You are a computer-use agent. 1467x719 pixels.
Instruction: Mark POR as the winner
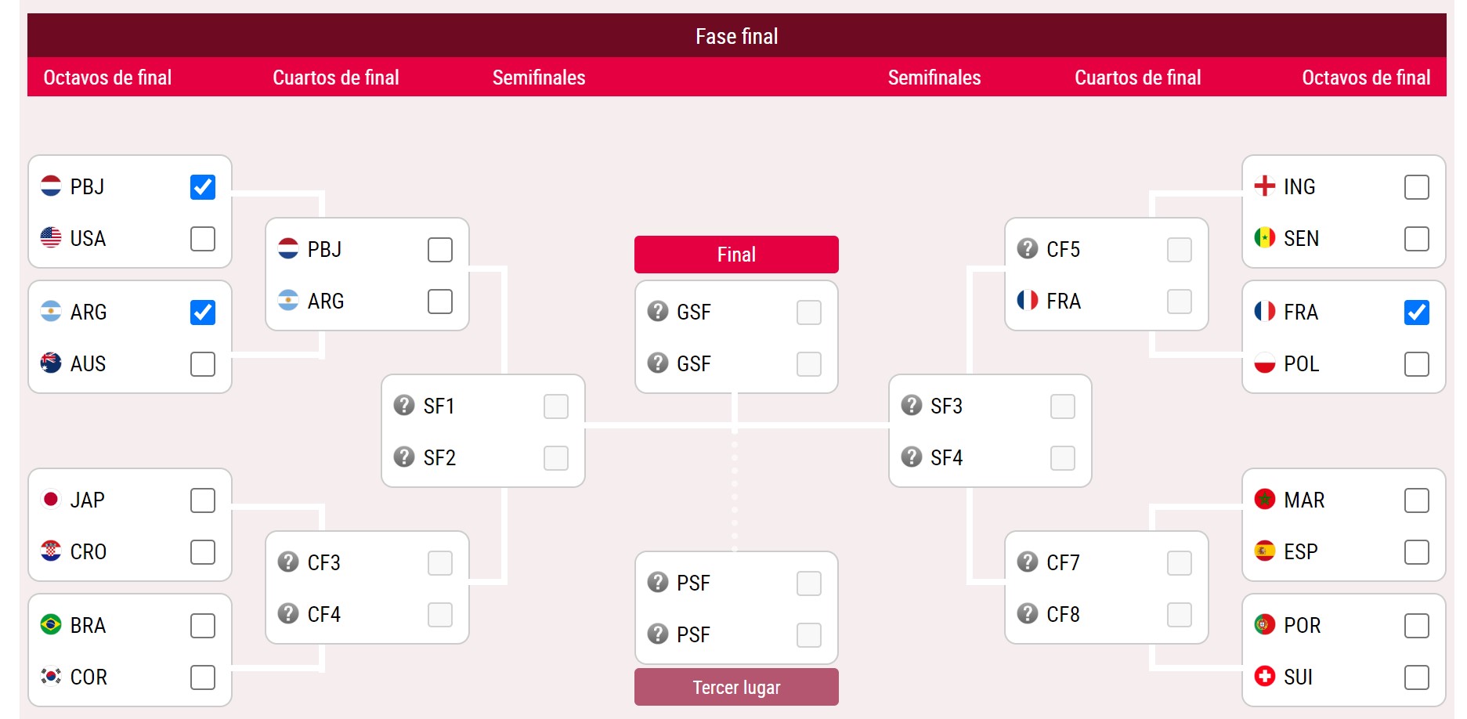click(x=1416, y=626)
